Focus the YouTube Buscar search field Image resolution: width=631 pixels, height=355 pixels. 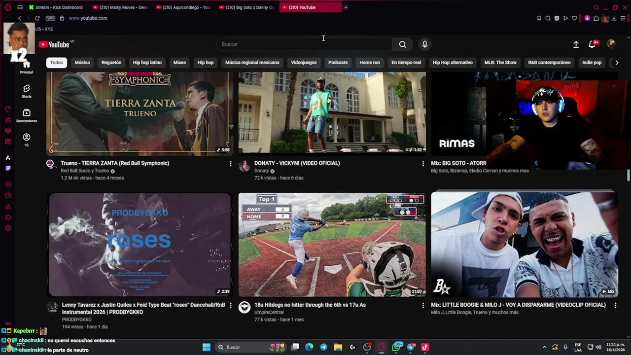point(304,44)
